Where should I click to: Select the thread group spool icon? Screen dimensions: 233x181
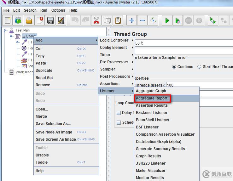point(18,36)
